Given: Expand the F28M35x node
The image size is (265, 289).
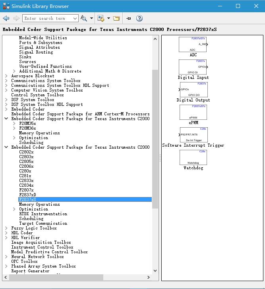Looking at the screenshot, I should coord(14,123).
